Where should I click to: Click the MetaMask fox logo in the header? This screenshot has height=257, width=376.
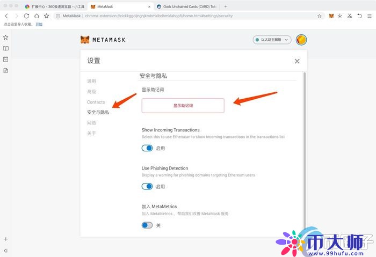pyautogui.click(x=85, y=40)
